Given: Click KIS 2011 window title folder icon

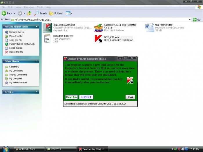Looking at the screenshot, I should 2,2.
